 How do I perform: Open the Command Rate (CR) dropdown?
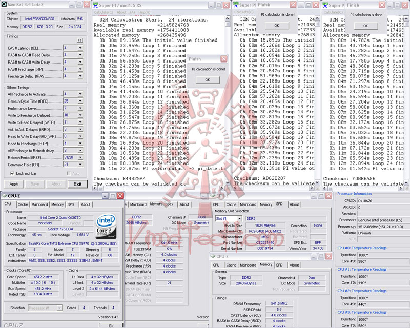tap(80, 165)
